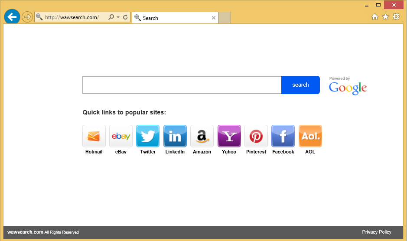Screen dimensions: 407x241
Task: Open the eBay quick link icon
Action: [121, 136]
